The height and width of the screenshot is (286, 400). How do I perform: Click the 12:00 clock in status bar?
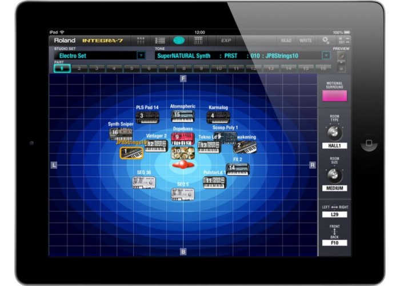(x=199, y=32)
